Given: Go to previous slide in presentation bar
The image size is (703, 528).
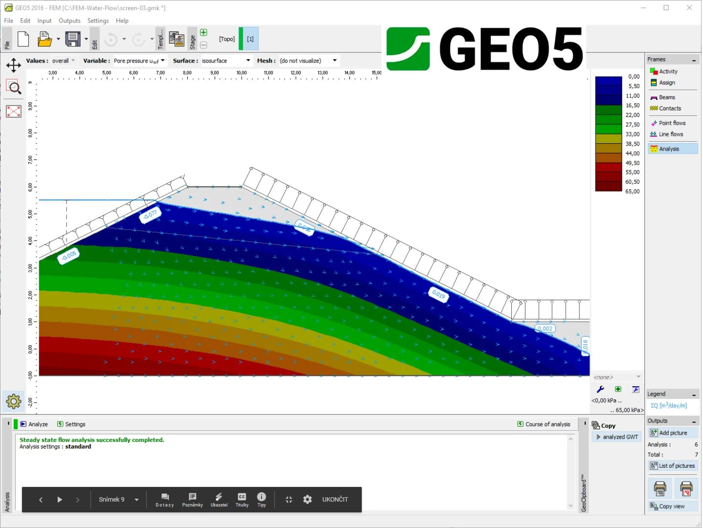Looking at the screenshot, I should (x=41, y=500).
